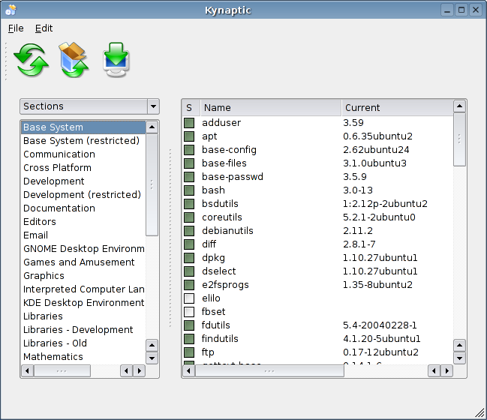Toggle the ftp status checkbox
487x420 pixels.
(x=189, y=352)
